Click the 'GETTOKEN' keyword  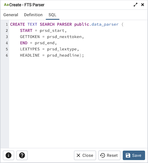tap(30, 37)
